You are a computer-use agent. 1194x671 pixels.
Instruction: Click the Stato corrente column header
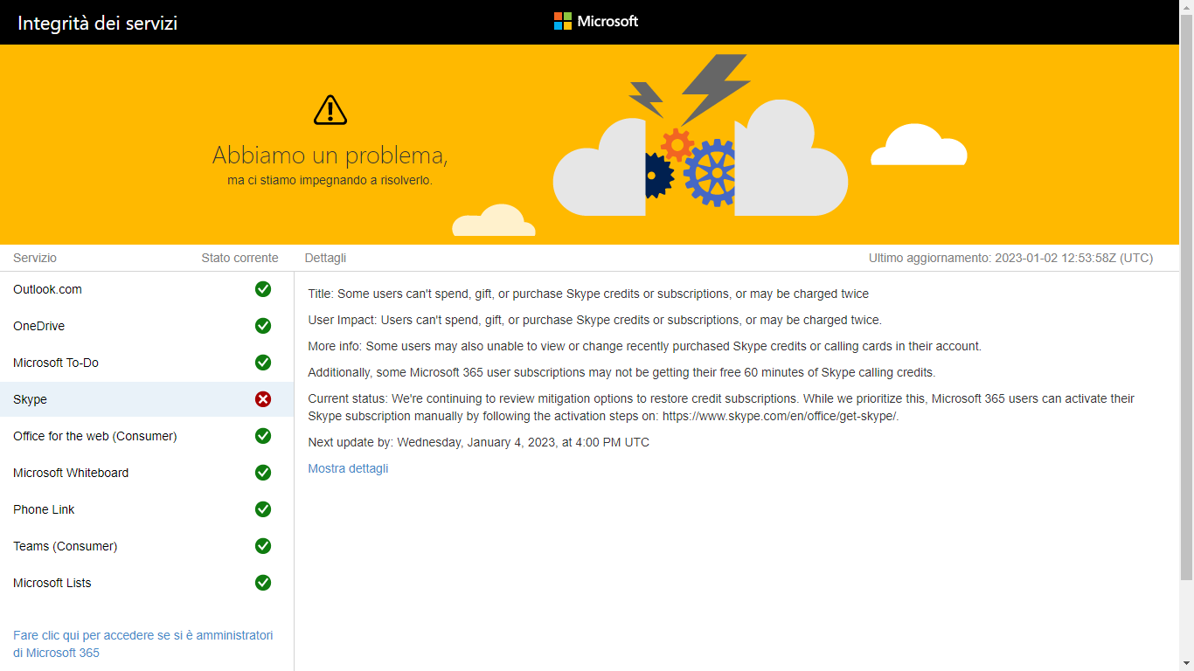(239, 258)
